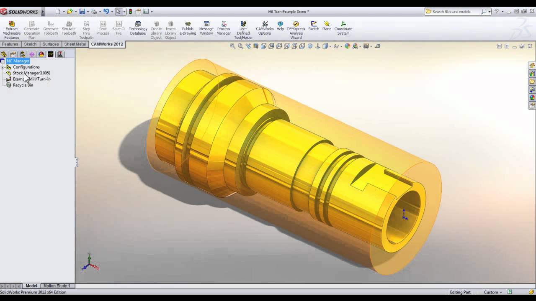Click Post Process

coord(103,28)
